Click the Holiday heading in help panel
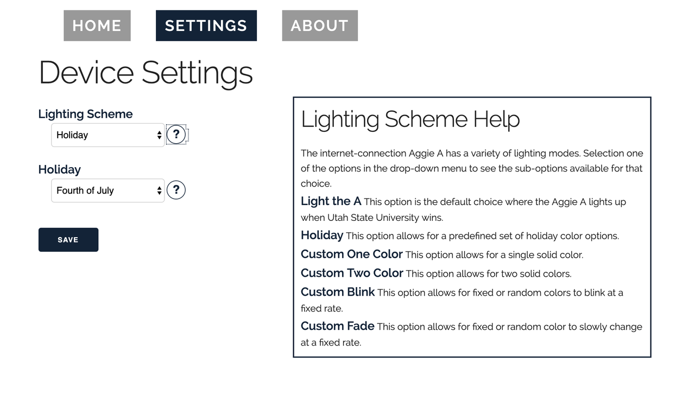The image size is (695, 395). coord(322,235)
